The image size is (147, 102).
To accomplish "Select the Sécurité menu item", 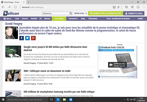I will click(x=25, y=19).
